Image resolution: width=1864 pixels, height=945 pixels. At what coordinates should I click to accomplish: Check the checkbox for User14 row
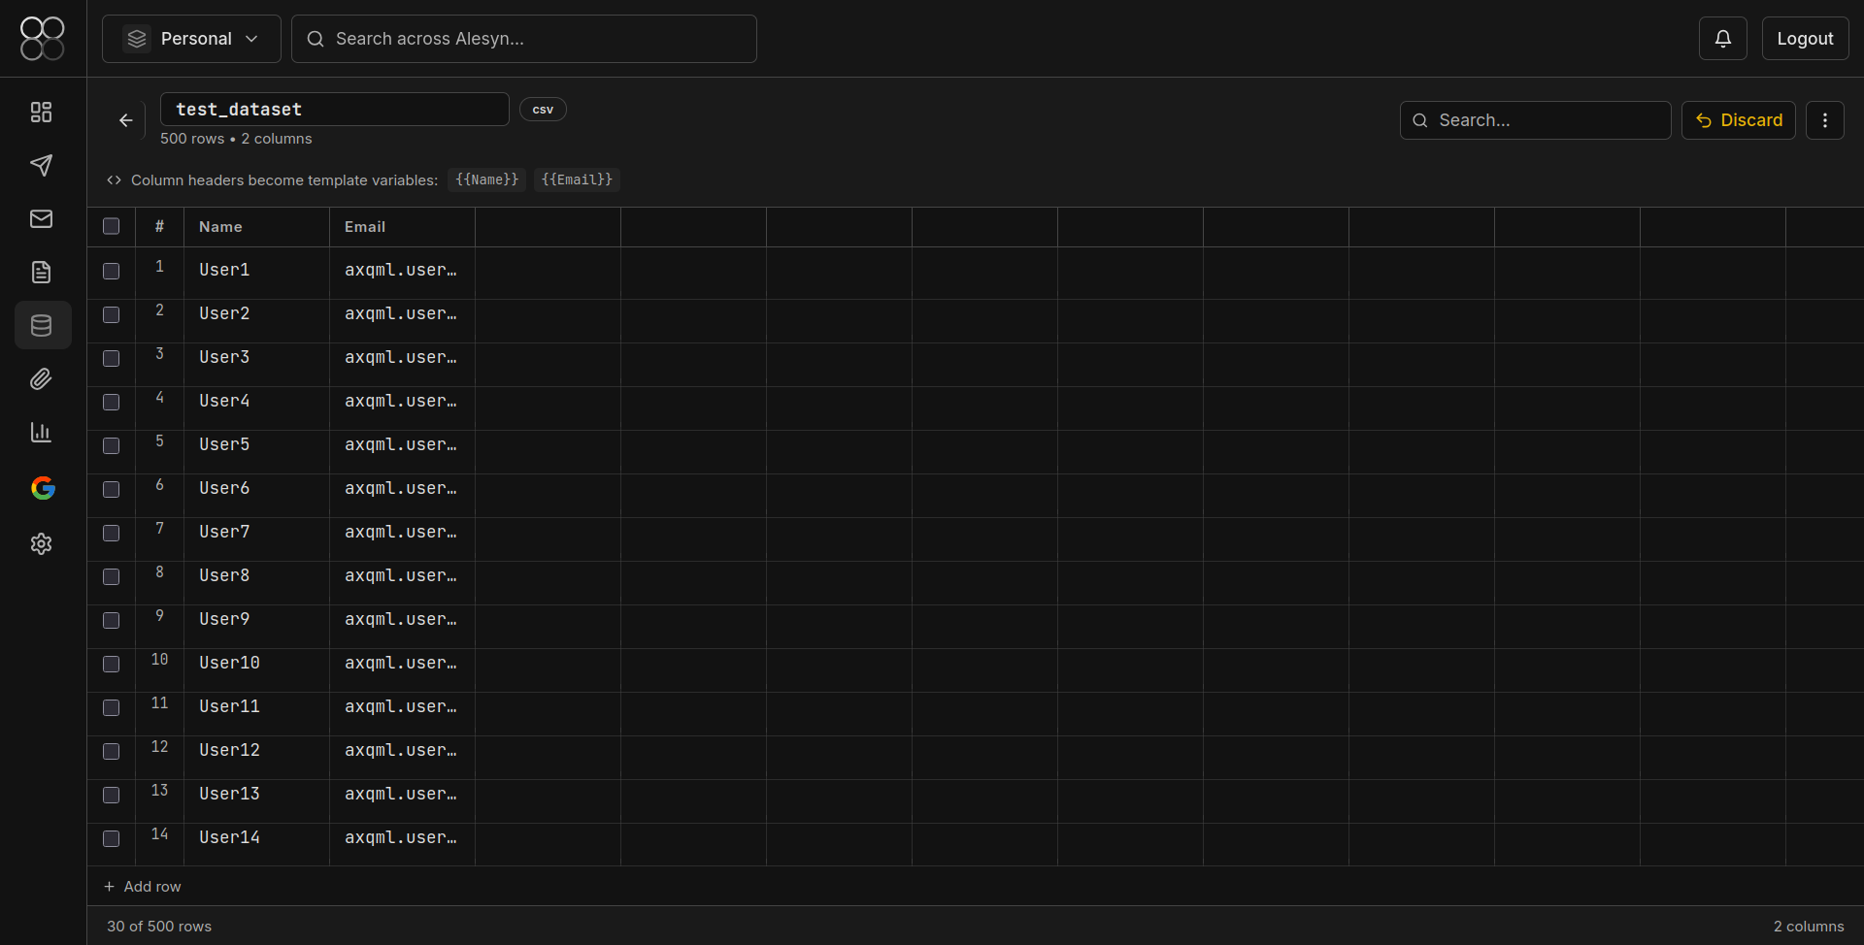(112, 838)
